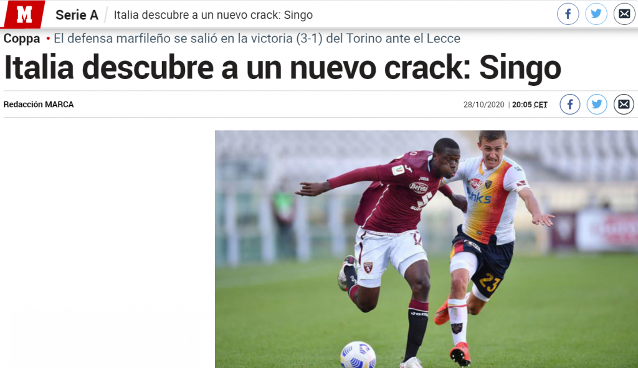Click subtitle about Torino's 3-1 win over Lecce
Image resolution: width=638 pixels, height=368 pixels.
257,38
